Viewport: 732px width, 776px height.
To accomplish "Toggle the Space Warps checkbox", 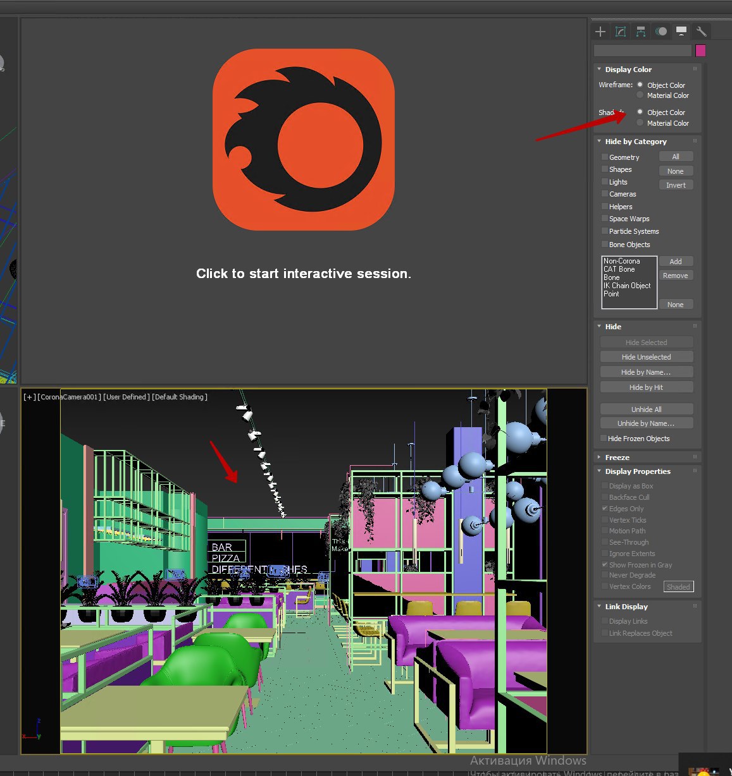I will [x=604, y=219].
